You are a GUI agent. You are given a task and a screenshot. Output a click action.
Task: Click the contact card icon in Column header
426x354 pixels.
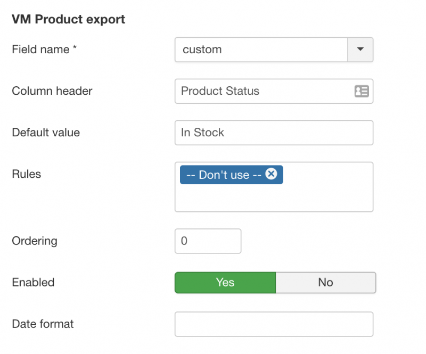[362, 91]
